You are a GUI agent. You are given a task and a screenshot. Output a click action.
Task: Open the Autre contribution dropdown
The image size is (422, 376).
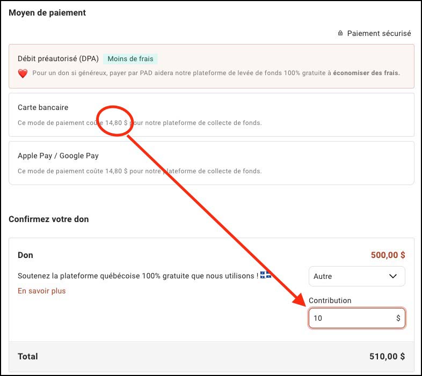(356, 276)
